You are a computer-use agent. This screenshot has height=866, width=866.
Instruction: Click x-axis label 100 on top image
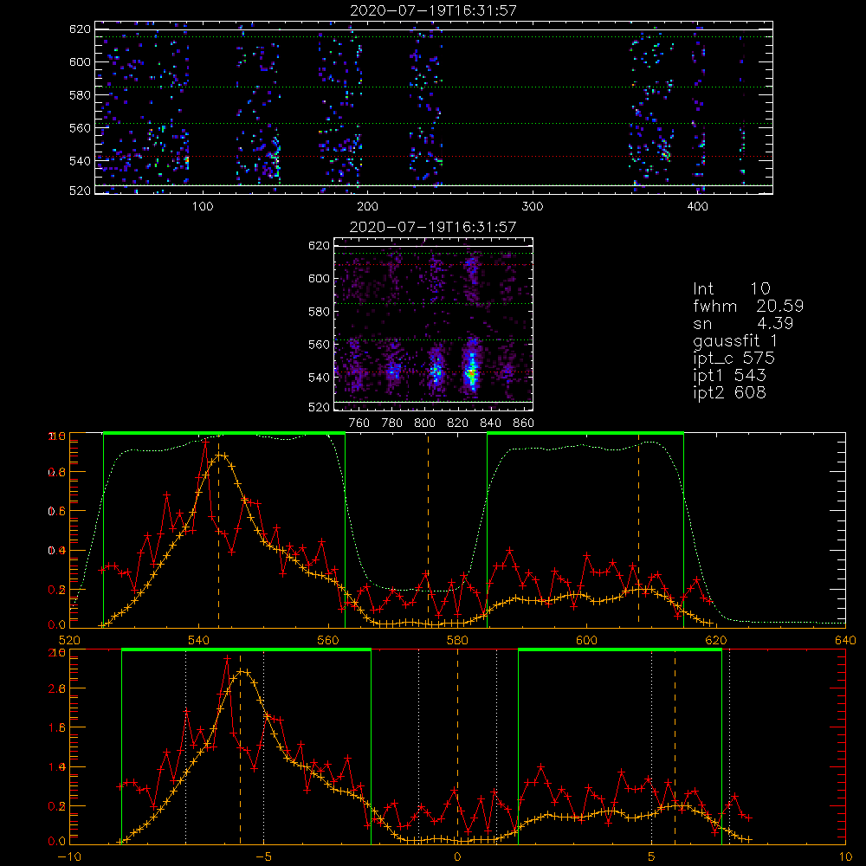(202, 207)
